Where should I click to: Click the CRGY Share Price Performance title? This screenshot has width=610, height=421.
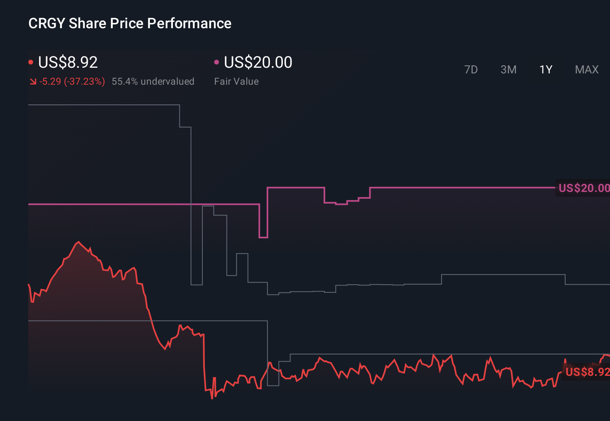pos(130,23)
